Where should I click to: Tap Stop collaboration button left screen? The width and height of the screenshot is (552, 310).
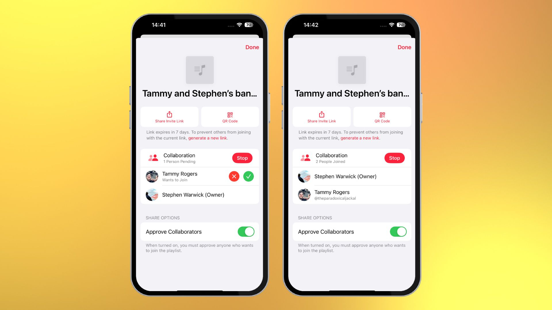tap(242, 158)
